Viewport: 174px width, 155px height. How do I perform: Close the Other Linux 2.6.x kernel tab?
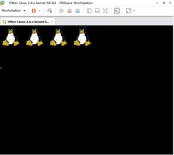click(52, 22)
